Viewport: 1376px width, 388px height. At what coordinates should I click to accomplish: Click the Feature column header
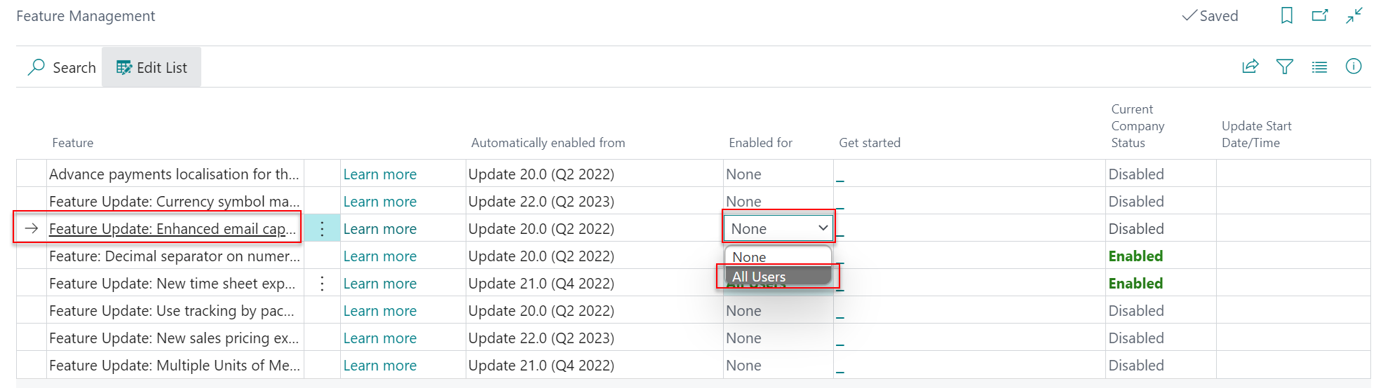coord(72,143)
